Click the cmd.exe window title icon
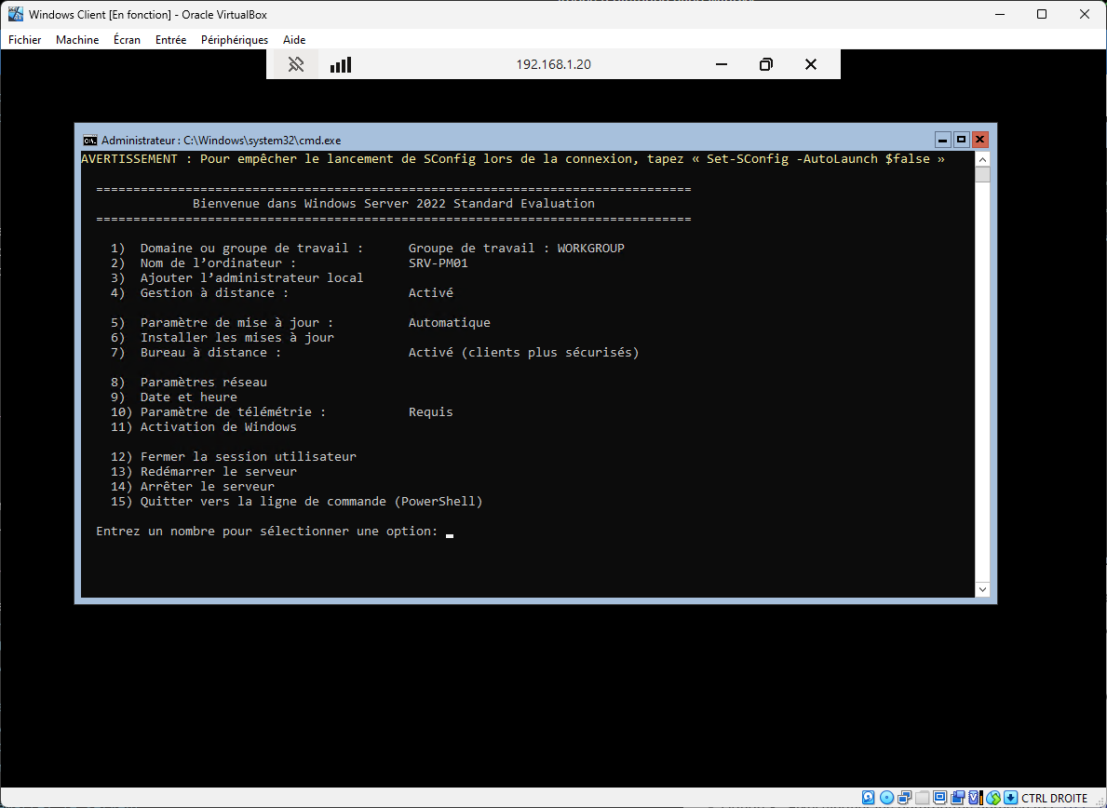 tap(89, 140)
